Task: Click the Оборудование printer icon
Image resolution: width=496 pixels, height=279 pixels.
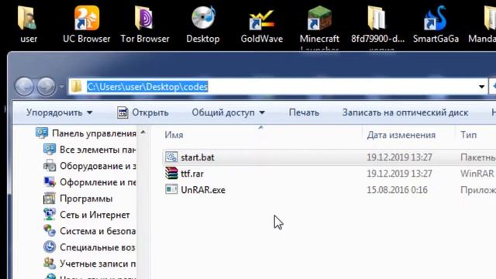Action: point(50,165)
